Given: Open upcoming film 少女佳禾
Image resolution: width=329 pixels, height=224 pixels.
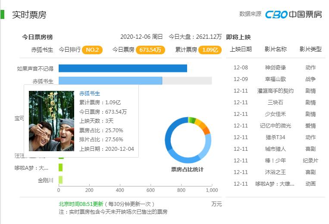Looking at the screenshot, I should tap(275, 114).
